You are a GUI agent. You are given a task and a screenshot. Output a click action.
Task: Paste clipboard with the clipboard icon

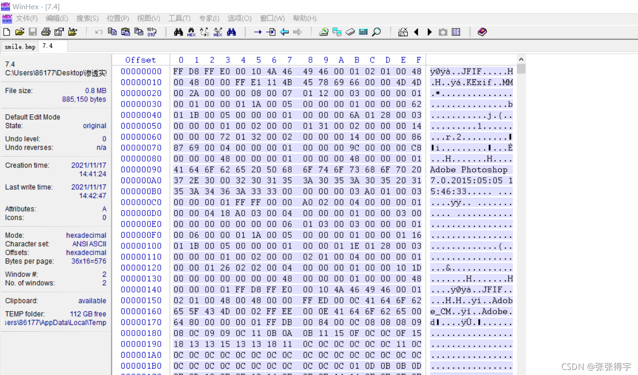click(126, 32)
